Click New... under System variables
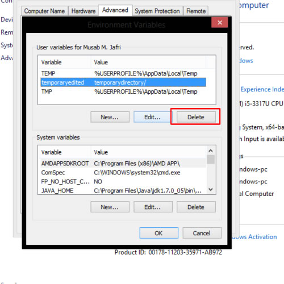The height and width of the screenshot is (284, 284). click(x=110, y=207)
